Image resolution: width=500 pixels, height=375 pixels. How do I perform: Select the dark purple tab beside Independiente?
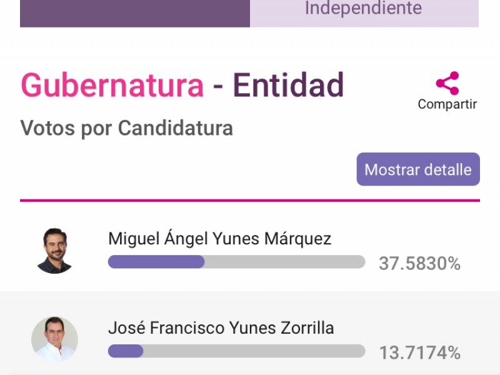click(x=135, y=13)
